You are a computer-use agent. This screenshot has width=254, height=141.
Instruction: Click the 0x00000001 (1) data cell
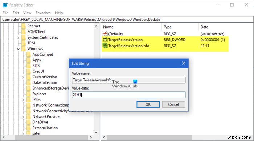click(213, 40)
